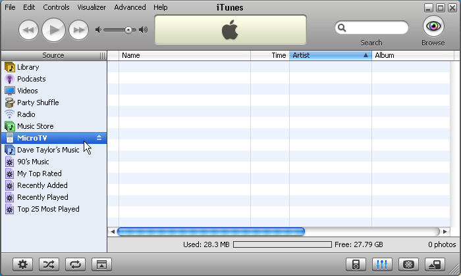Click the high volume speaker icon
Image resolution: width=461 pixels, height=276 pixels.
coord(143,30)
